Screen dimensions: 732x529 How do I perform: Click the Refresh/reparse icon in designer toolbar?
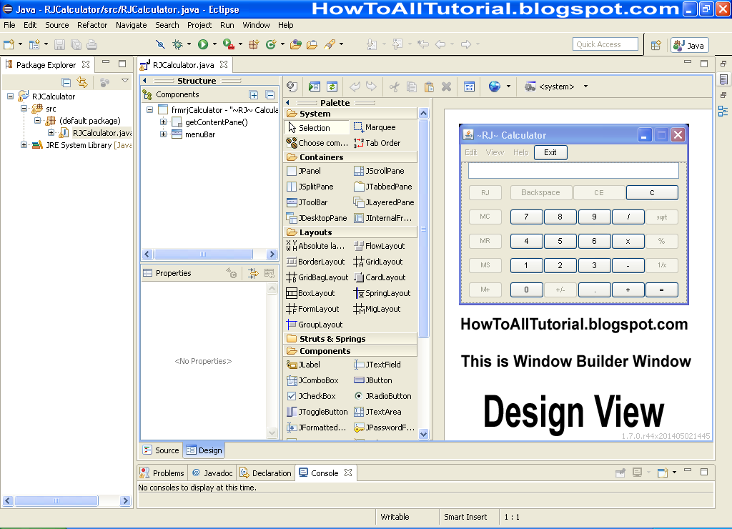tap(332, 86)
